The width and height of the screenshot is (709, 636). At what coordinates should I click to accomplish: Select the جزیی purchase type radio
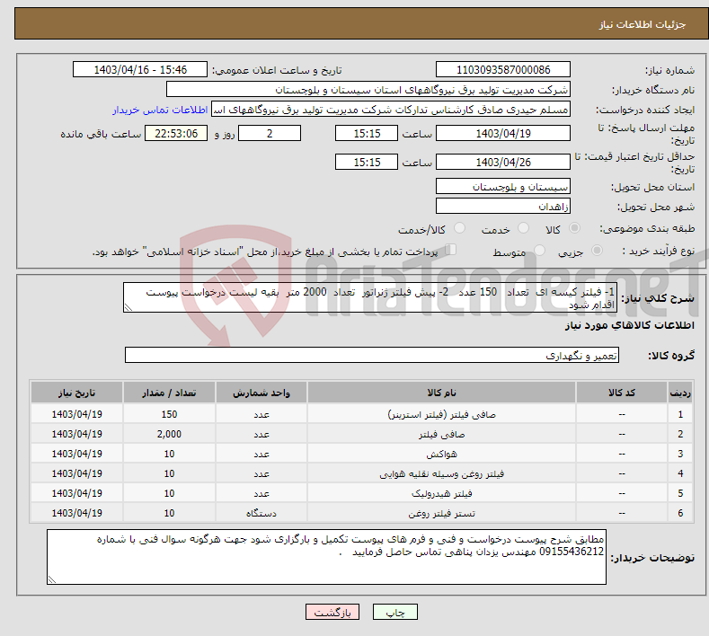pos(597,251)
